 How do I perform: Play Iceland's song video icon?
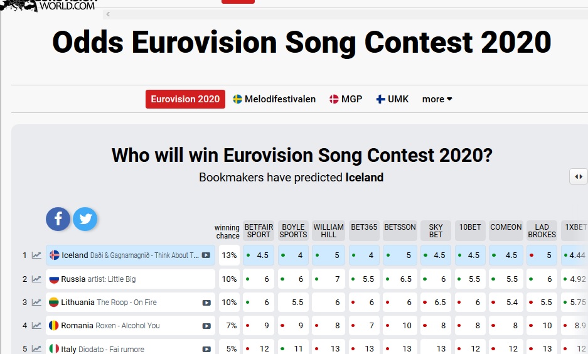(x=206, y=255)
